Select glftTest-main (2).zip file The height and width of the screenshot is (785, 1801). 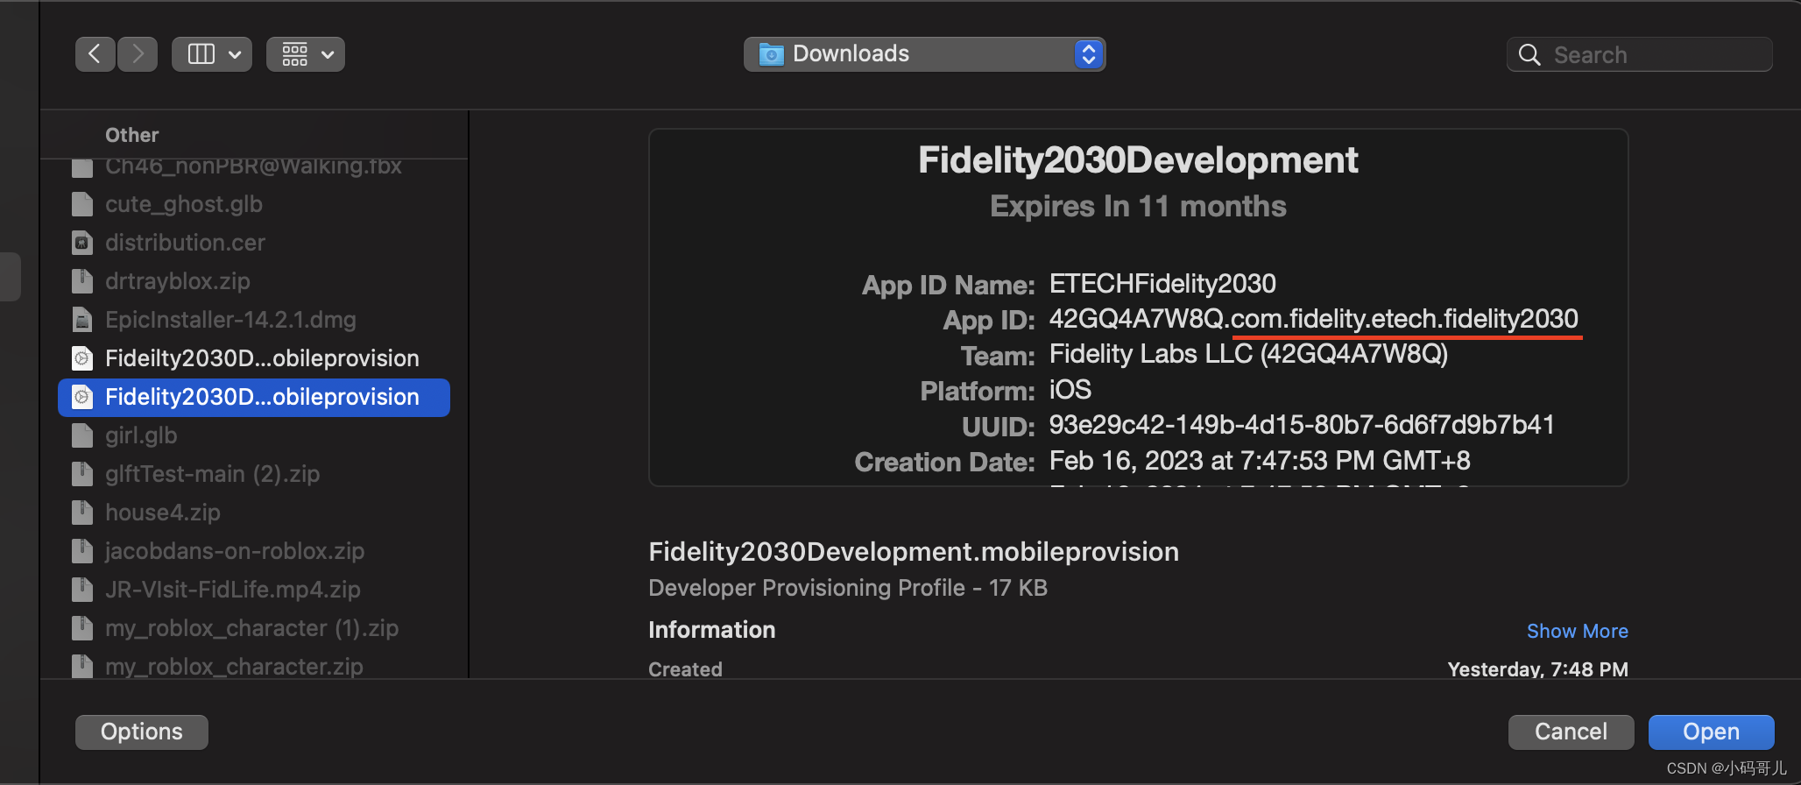point(254,474)
